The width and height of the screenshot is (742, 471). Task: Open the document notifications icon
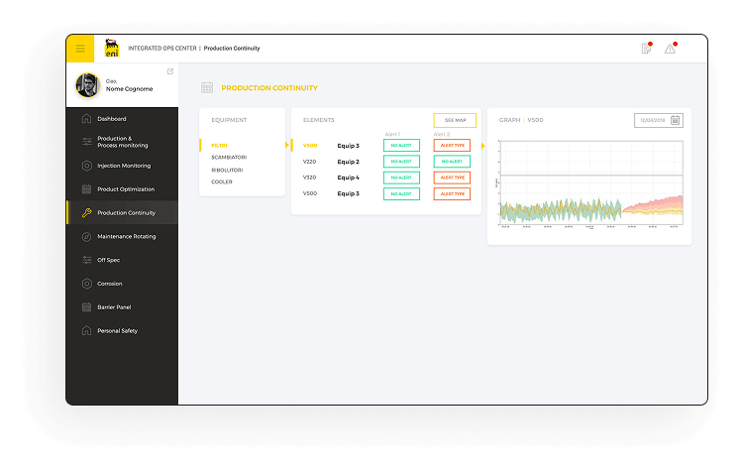point(646,49)
